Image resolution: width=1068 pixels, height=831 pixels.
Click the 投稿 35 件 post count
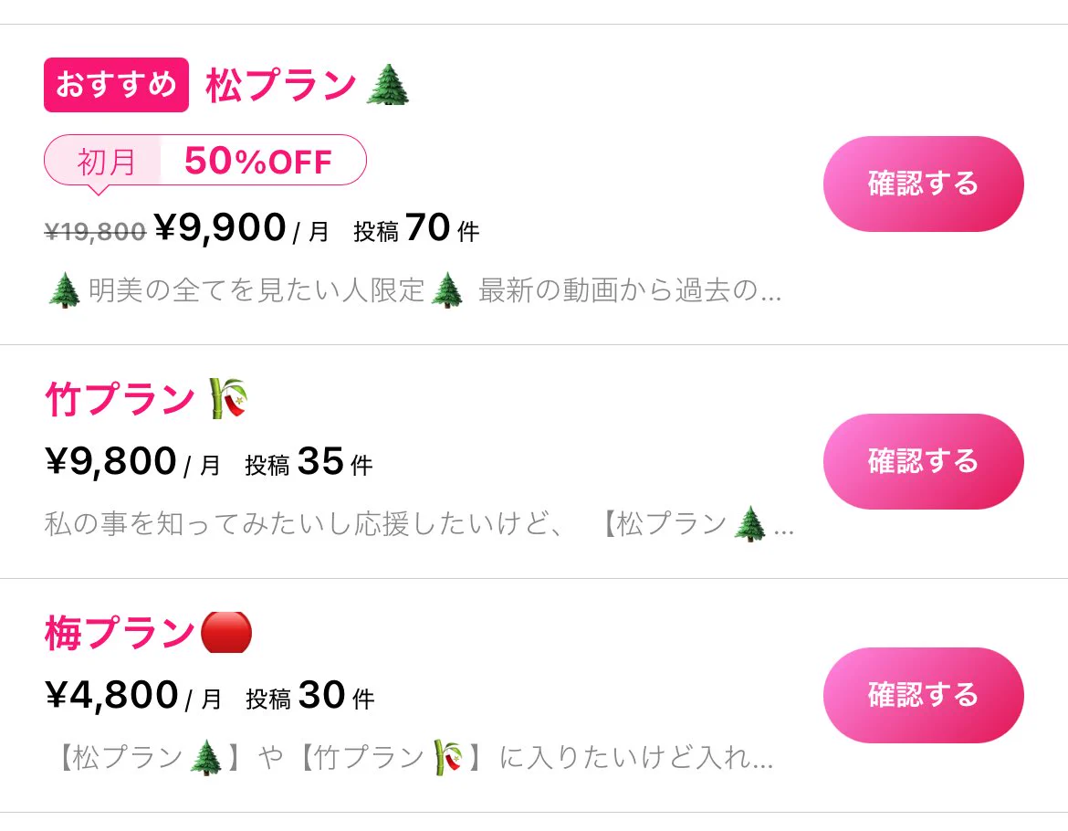(x=309, y=464)
